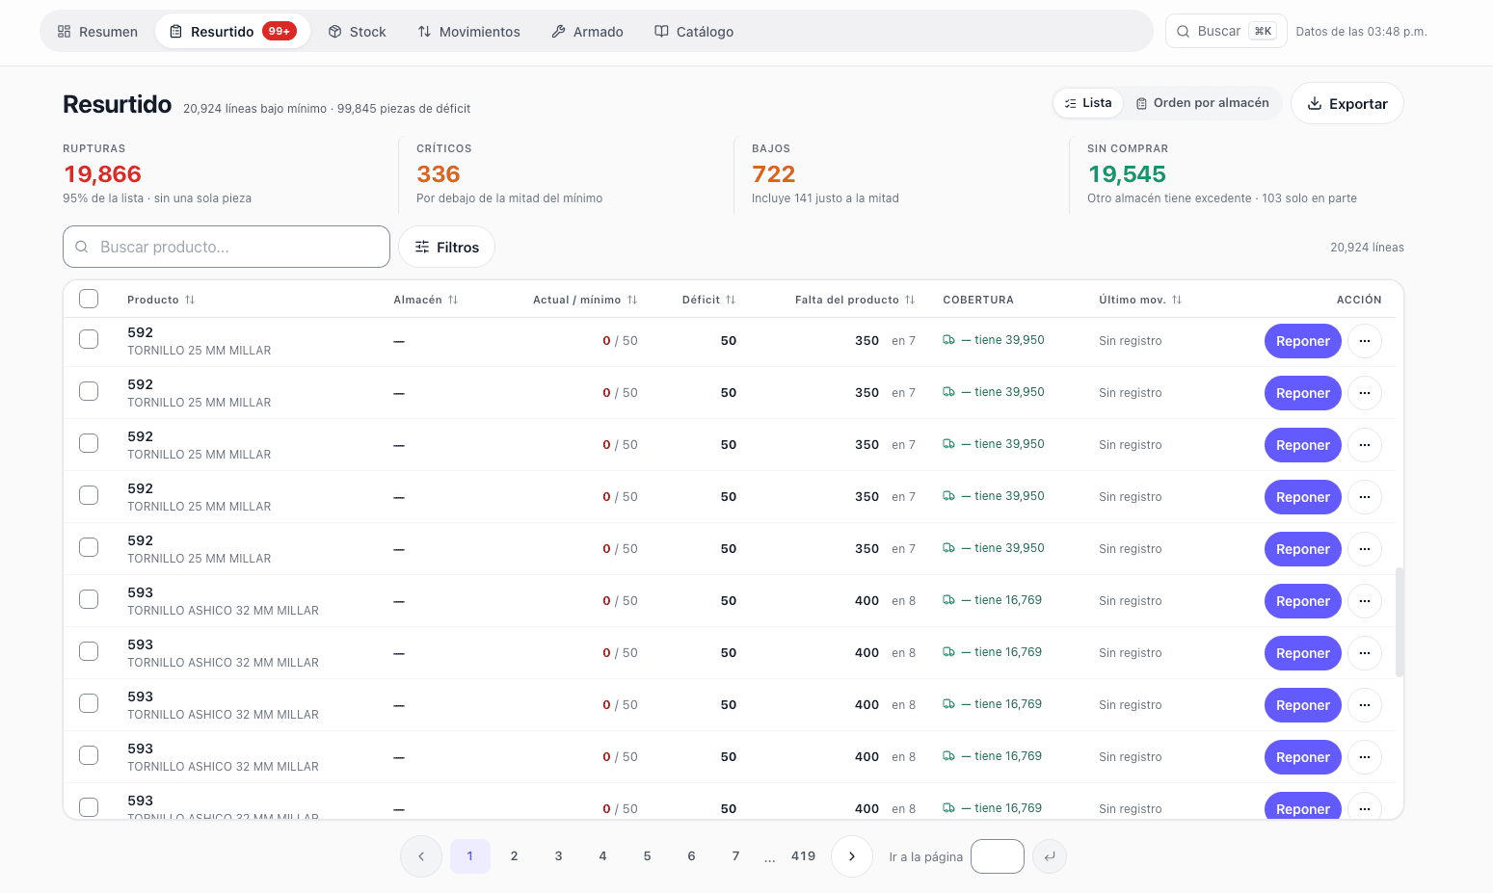Click the Datos de las 03:48 p.m. label
The width and height of the screenshot is (1493, 893).
click(x=1361, y=32)
